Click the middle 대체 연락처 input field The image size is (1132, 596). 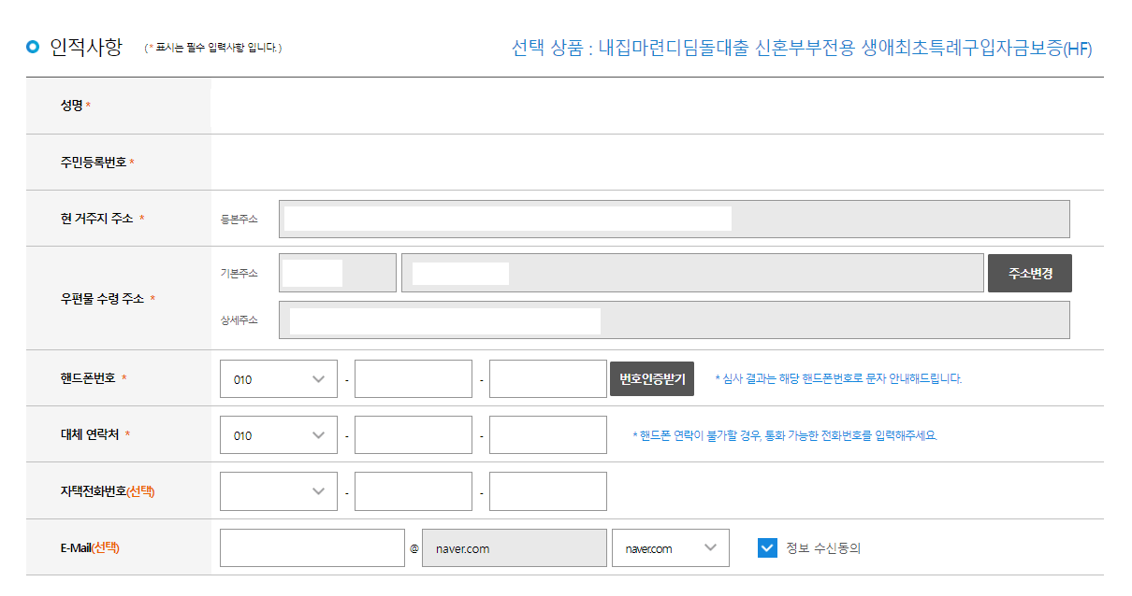tap(413, 434)
